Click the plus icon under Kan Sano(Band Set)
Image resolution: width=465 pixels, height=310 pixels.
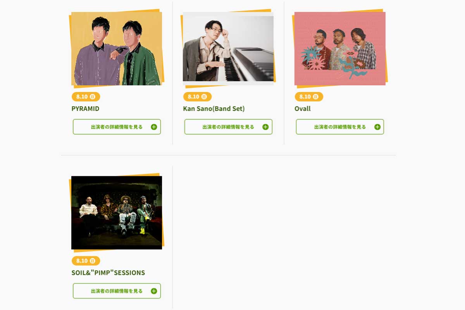pos(265,127)
